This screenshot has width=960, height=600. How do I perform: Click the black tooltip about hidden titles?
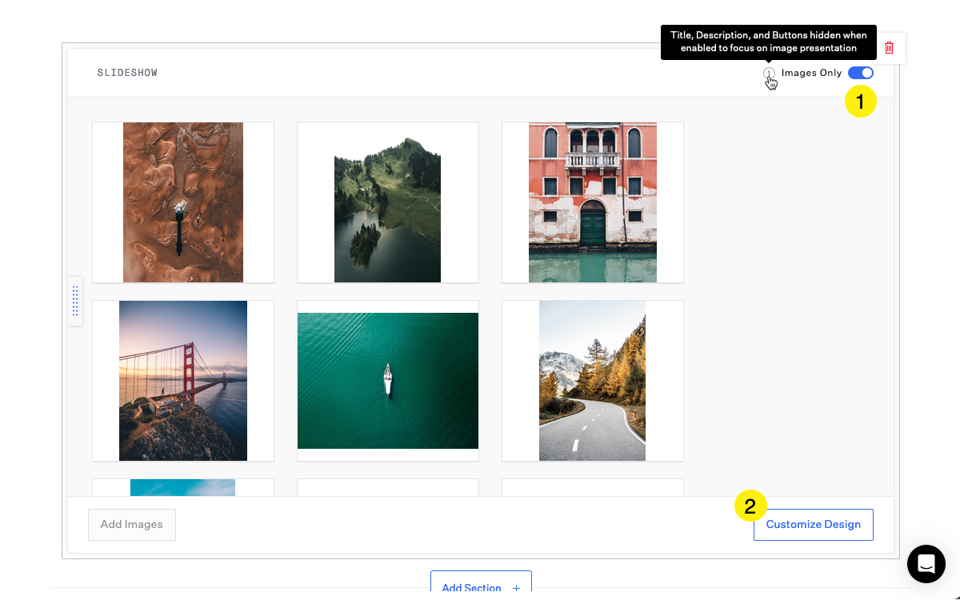pyautogui.click(x=768, y=42)
